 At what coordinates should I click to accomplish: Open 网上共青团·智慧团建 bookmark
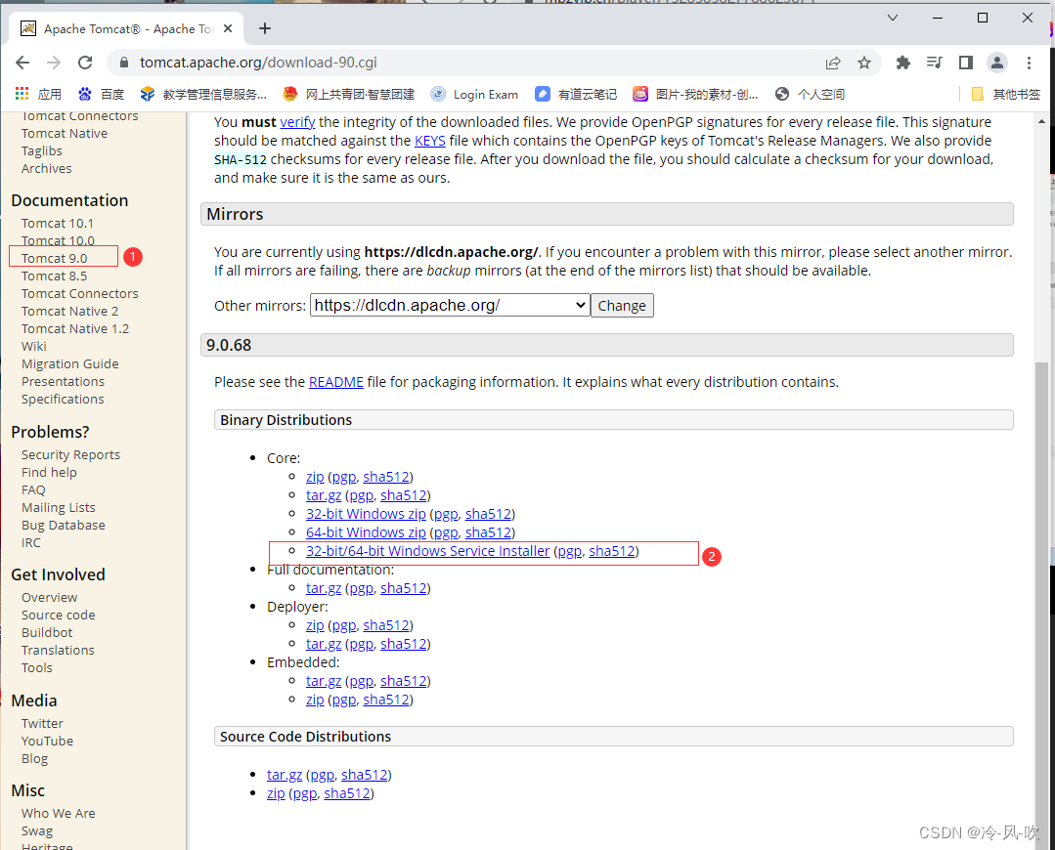[x=348, y=94]
